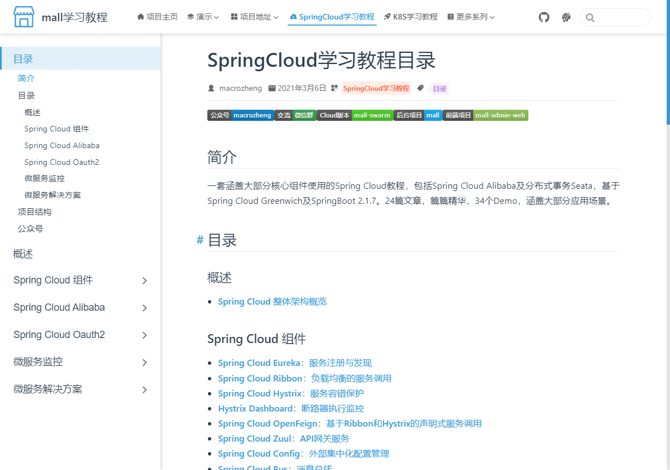670x470 pixels.
Task: Jump to Spring Cloud 组件 nested sidebar link
Action: (x=56, y=129)
